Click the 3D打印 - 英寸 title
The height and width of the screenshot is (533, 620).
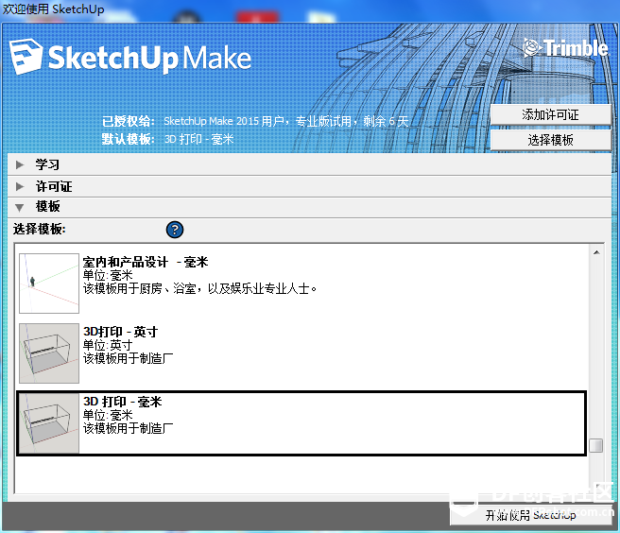pyautogui.click(x=120, y=332)
